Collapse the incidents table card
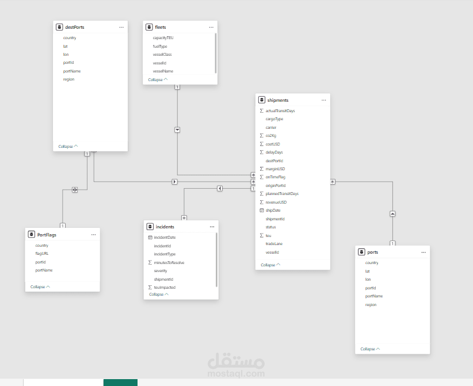This screenshot has height=386, width=473. pyautogui.click(x=159, y=295)
